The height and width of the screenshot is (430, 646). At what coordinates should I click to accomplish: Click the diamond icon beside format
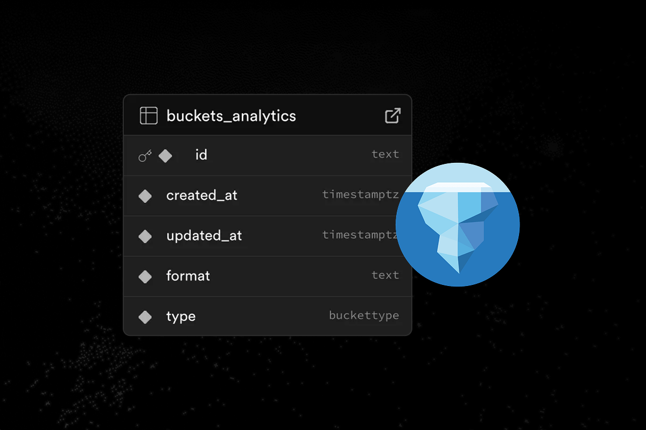pyautogui.click(x=145, y=276)
